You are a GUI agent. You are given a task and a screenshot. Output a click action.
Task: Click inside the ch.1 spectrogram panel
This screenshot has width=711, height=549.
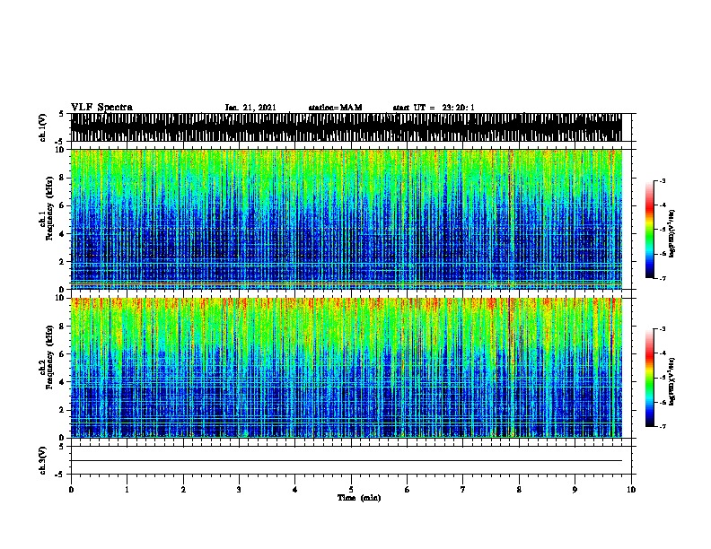click(346, 219)
